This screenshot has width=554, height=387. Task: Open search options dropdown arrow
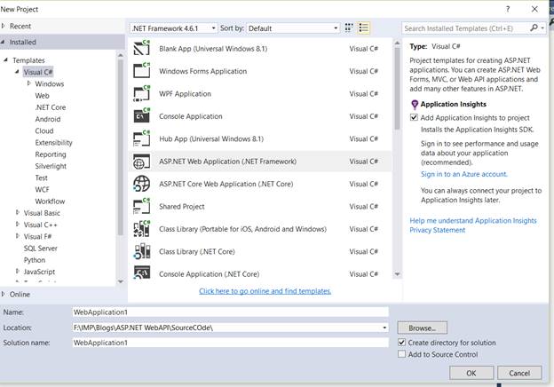[x=542, y=28]
